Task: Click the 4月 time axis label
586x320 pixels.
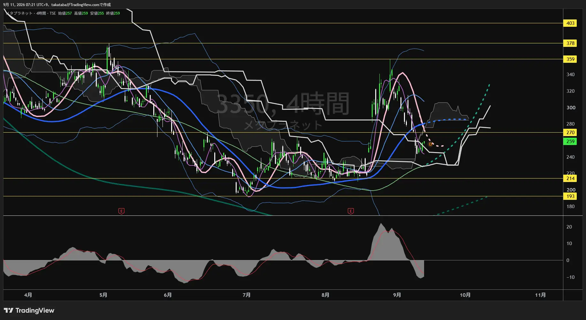Action: (x=28, y=295)
